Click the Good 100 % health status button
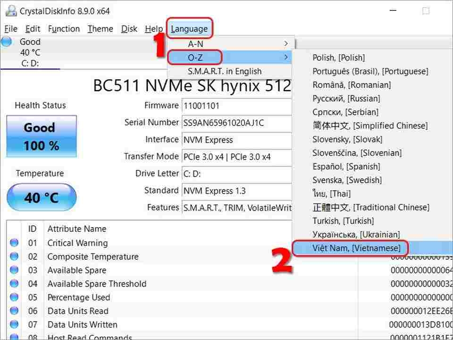The width and height of the screenshot is (453, 340). click(42, 136)
